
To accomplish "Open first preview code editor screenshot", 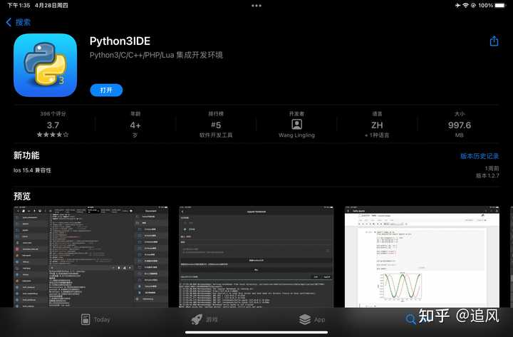I will (x=90, y=256).
